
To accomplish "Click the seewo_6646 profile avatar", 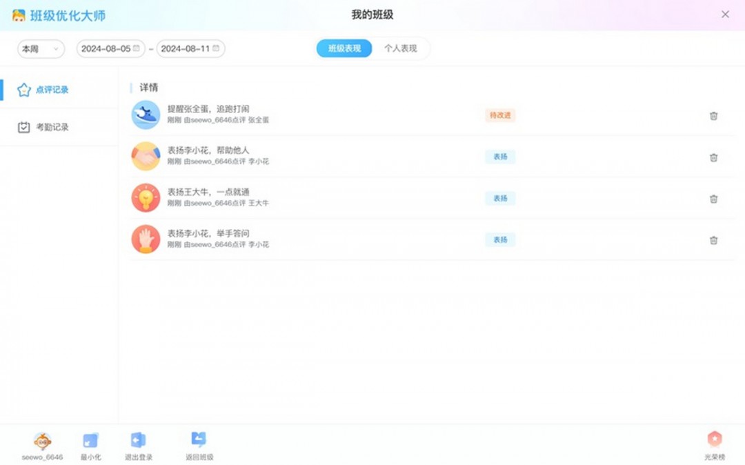I will pyautogui.click(x=40, y=438).
